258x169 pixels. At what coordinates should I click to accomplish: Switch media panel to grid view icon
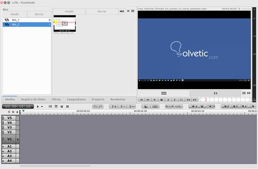[133, 11]
